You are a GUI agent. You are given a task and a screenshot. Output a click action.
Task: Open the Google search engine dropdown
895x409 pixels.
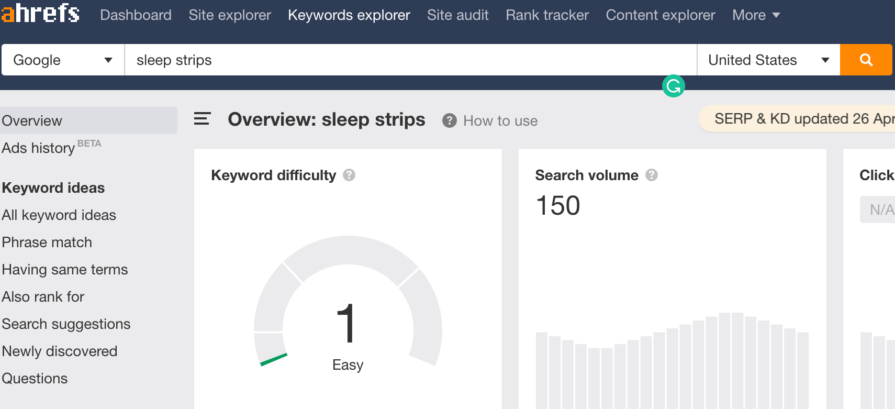coord(63,60)
